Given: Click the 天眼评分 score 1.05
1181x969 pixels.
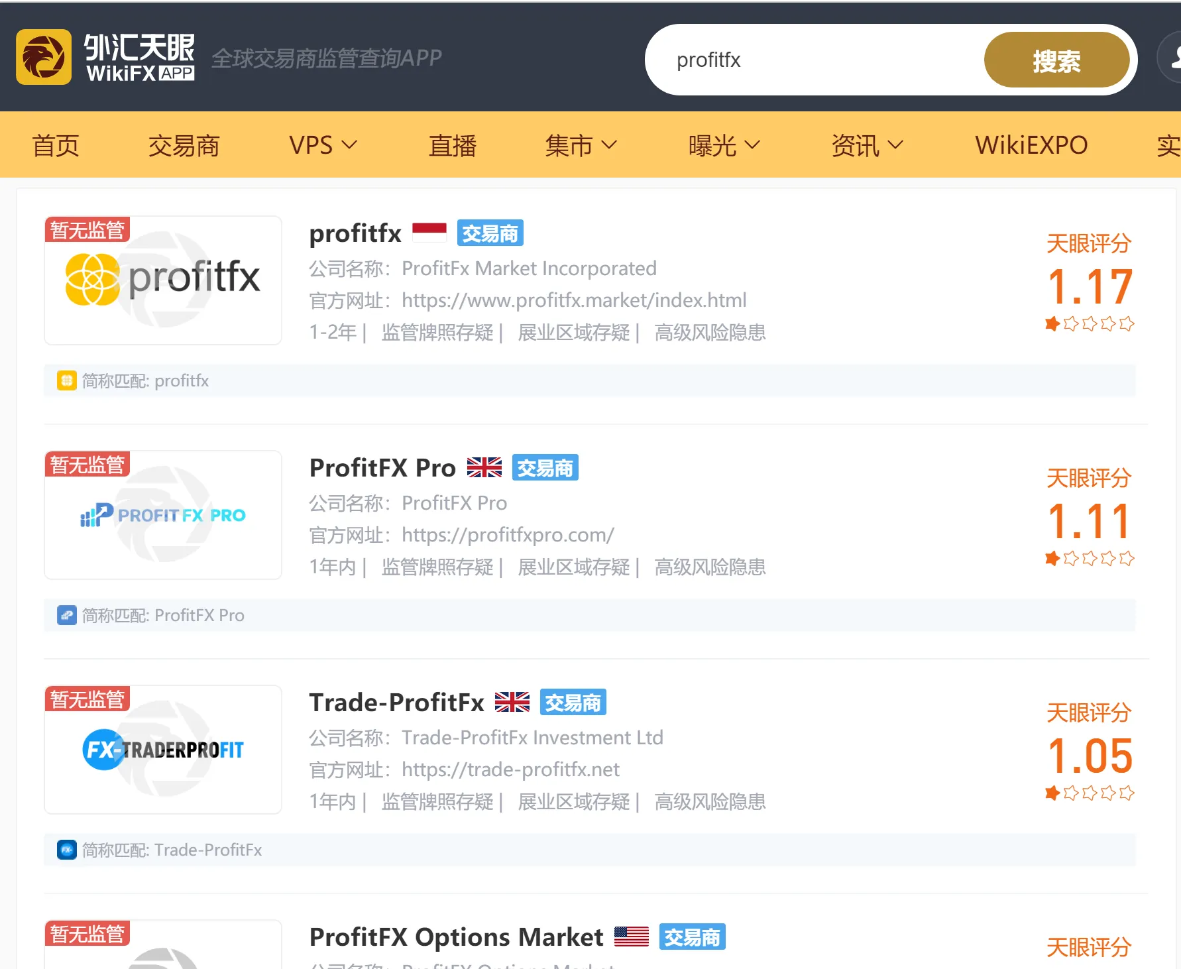Looking at the screenshot, I should (x=1090, y=756).
